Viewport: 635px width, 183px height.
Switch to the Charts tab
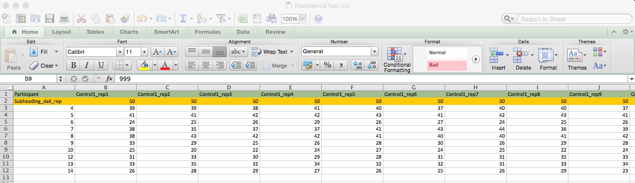coord(129,32)
